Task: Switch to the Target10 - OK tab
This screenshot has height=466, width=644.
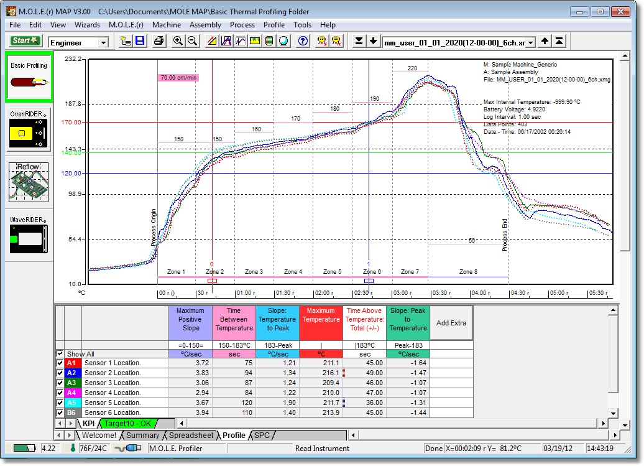Action: click(x=127, y=424)
